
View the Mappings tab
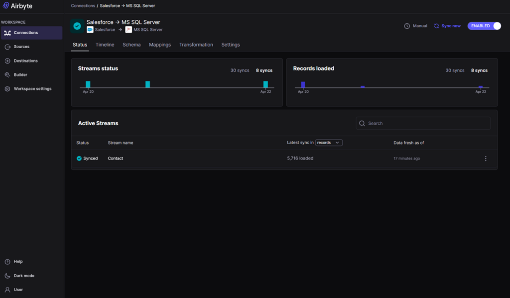click(159, 44)
